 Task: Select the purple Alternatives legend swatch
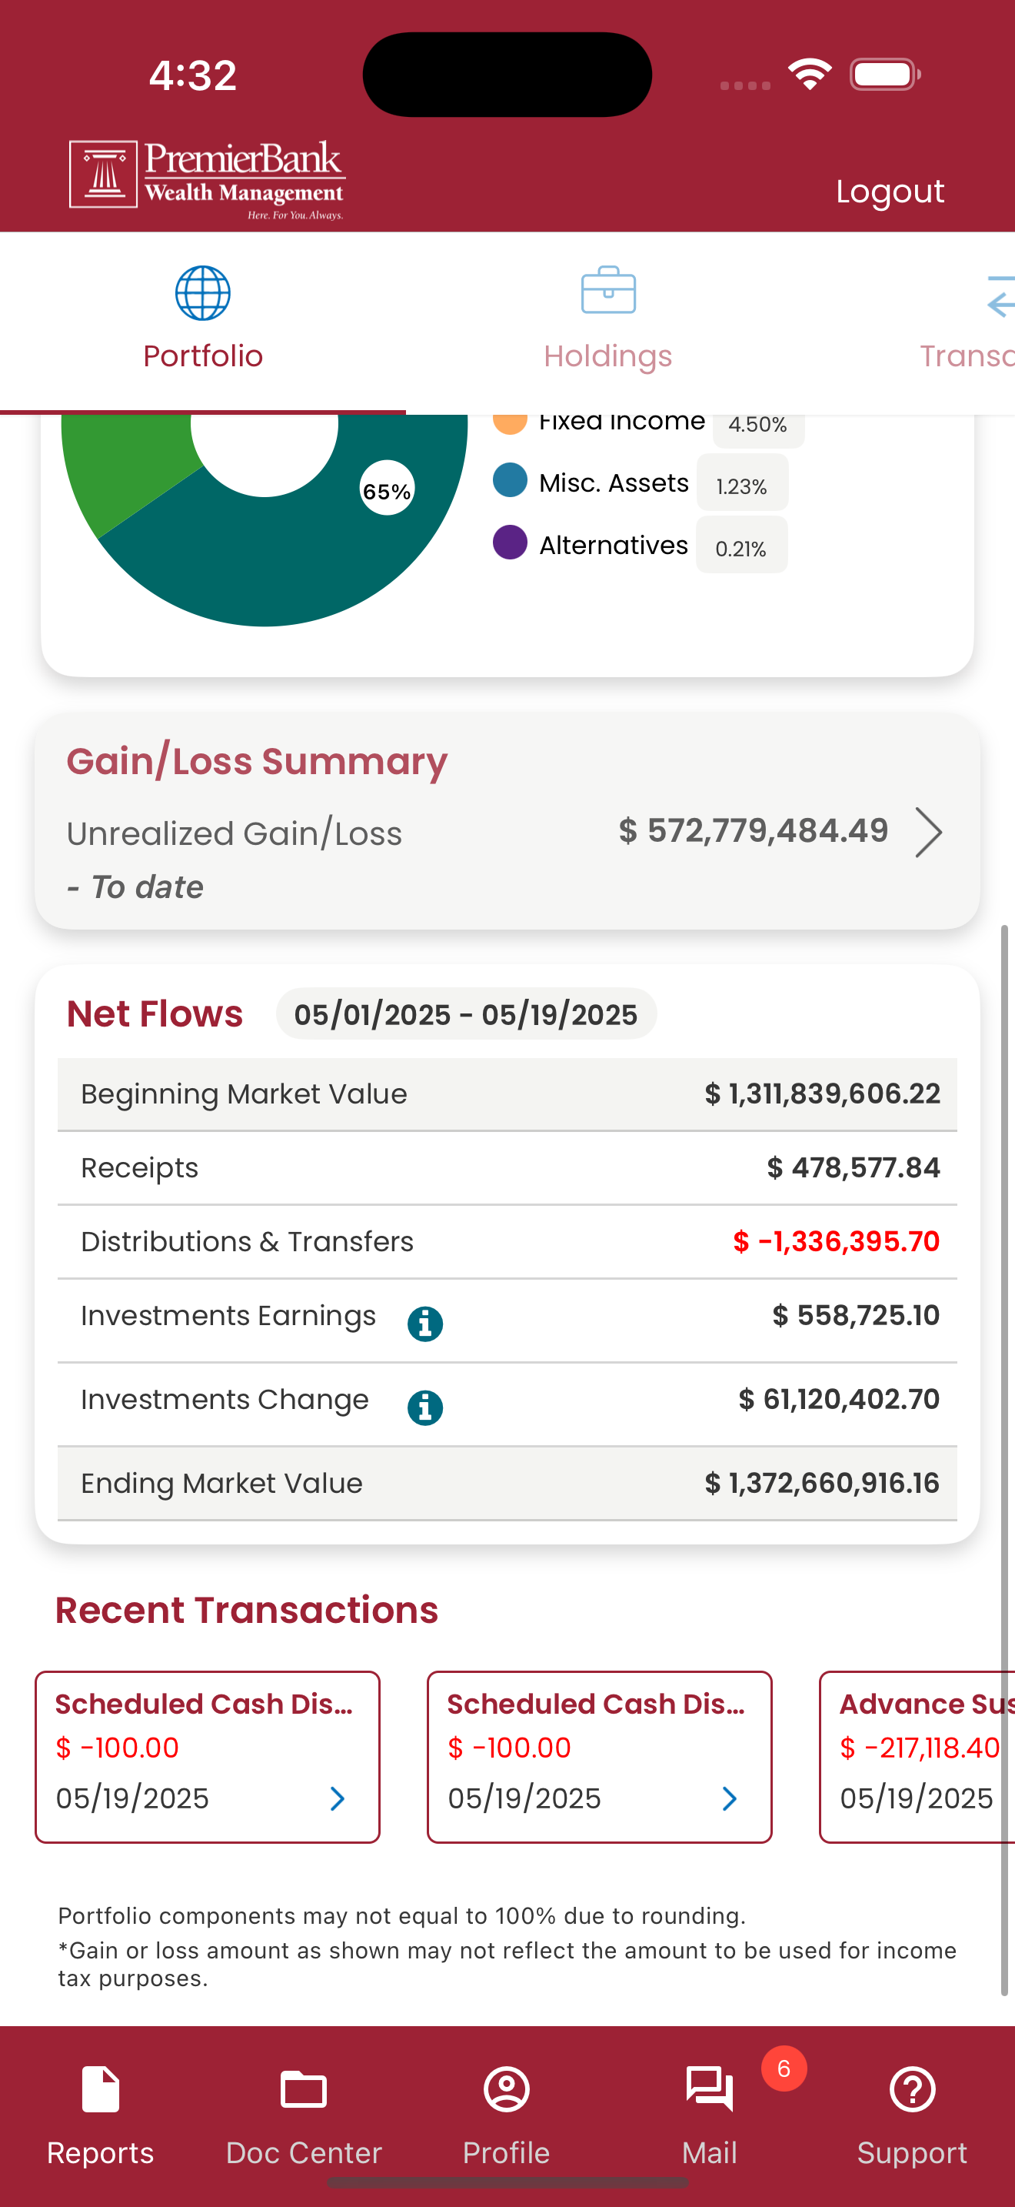[510, 543]
